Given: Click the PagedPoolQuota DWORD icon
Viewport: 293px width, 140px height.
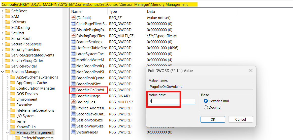Looking at the screenshot, I should pyautogui.click(x=73, y=78).
